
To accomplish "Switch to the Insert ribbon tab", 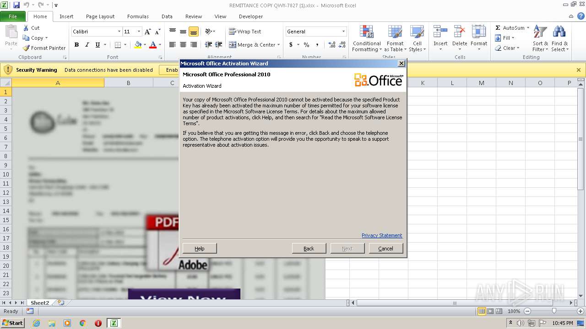I will click(66, 16).
